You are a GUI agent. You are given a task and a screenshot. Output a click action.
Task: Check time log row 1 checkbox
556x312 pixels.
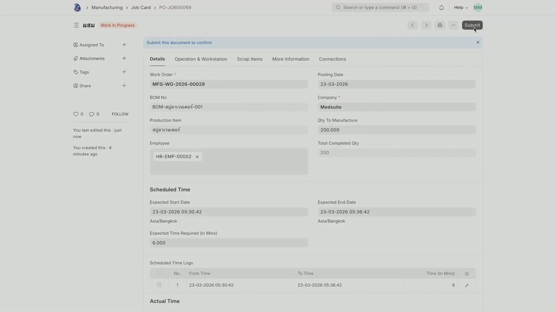[159, 285]
